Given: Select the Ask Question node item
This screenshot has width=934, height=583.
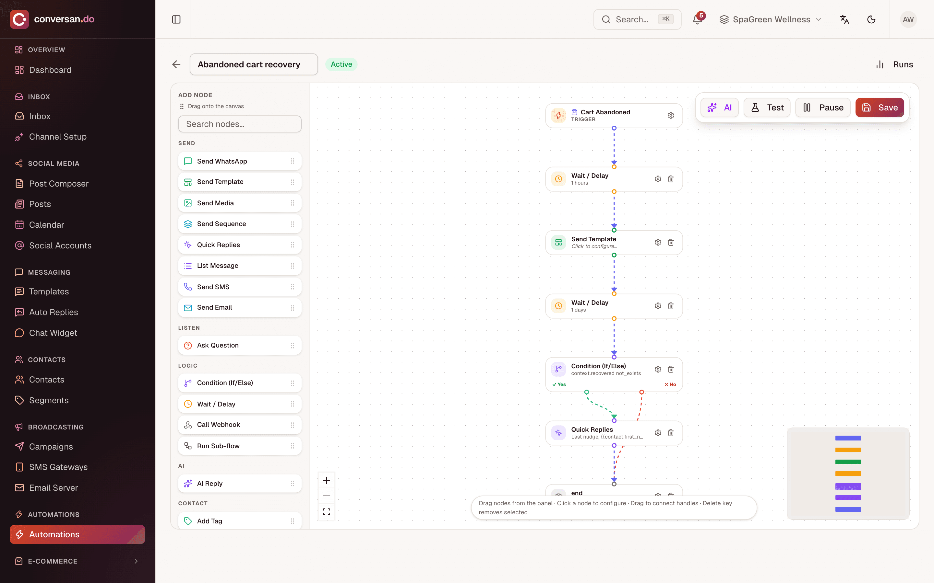Looking at the screenshot, I should 240,345.
